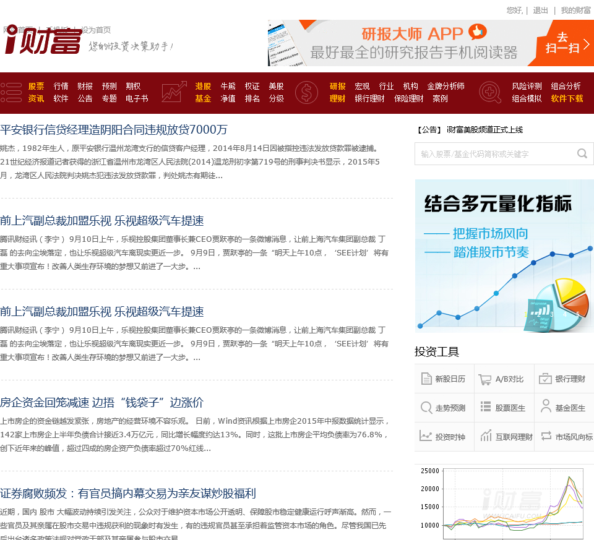Click the 市场风向标 arrows icon

pos(546,436)
